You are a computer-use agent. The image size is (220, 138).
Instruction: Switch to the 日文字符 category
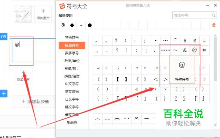coord(72,99)
